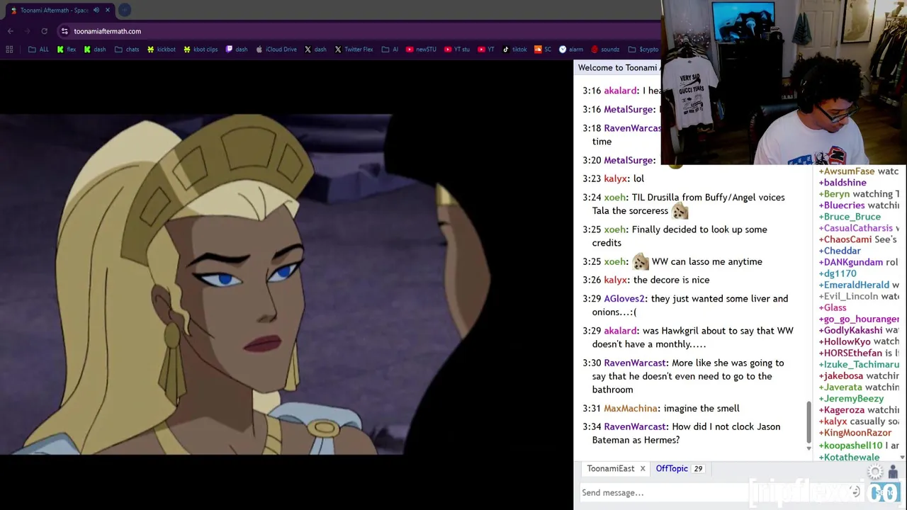Click username akalard at 3:16
This screenshot has width=907, height=510.
pos(621,91)
